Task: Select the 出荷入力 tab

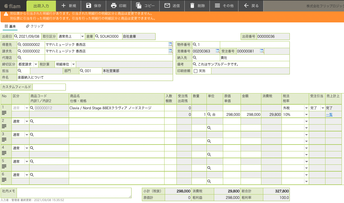Action: click(x=41, y=6)
